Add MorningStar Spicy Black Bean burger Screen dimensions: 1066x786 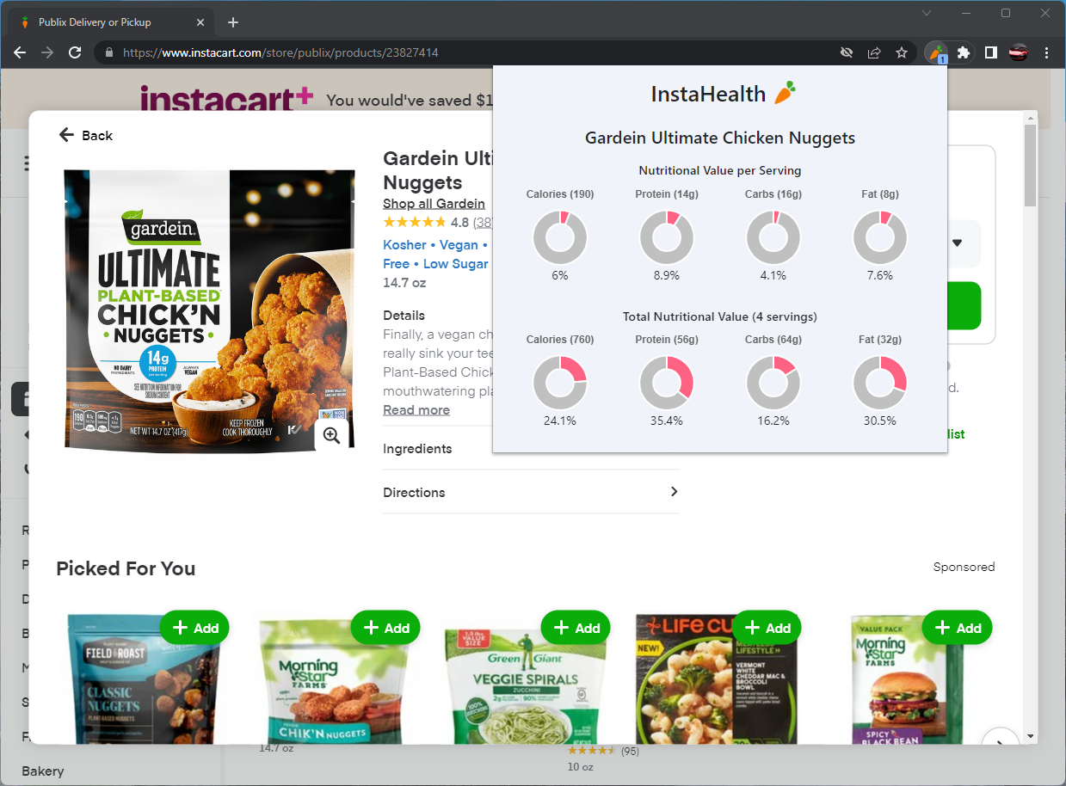coord(957,628)
